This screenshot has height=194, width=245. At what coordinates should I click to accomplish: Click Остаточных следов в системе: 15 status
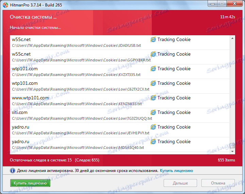(41, 160)
